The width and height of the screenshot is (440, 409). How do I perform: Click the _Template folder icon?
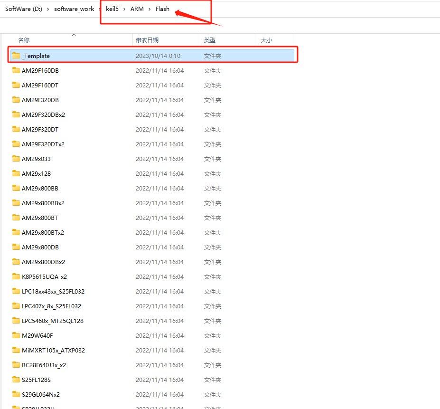click(16, 55)
